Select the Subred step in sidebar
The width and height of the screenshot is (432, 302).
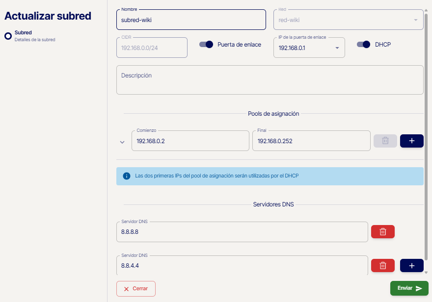click(23, 33)
